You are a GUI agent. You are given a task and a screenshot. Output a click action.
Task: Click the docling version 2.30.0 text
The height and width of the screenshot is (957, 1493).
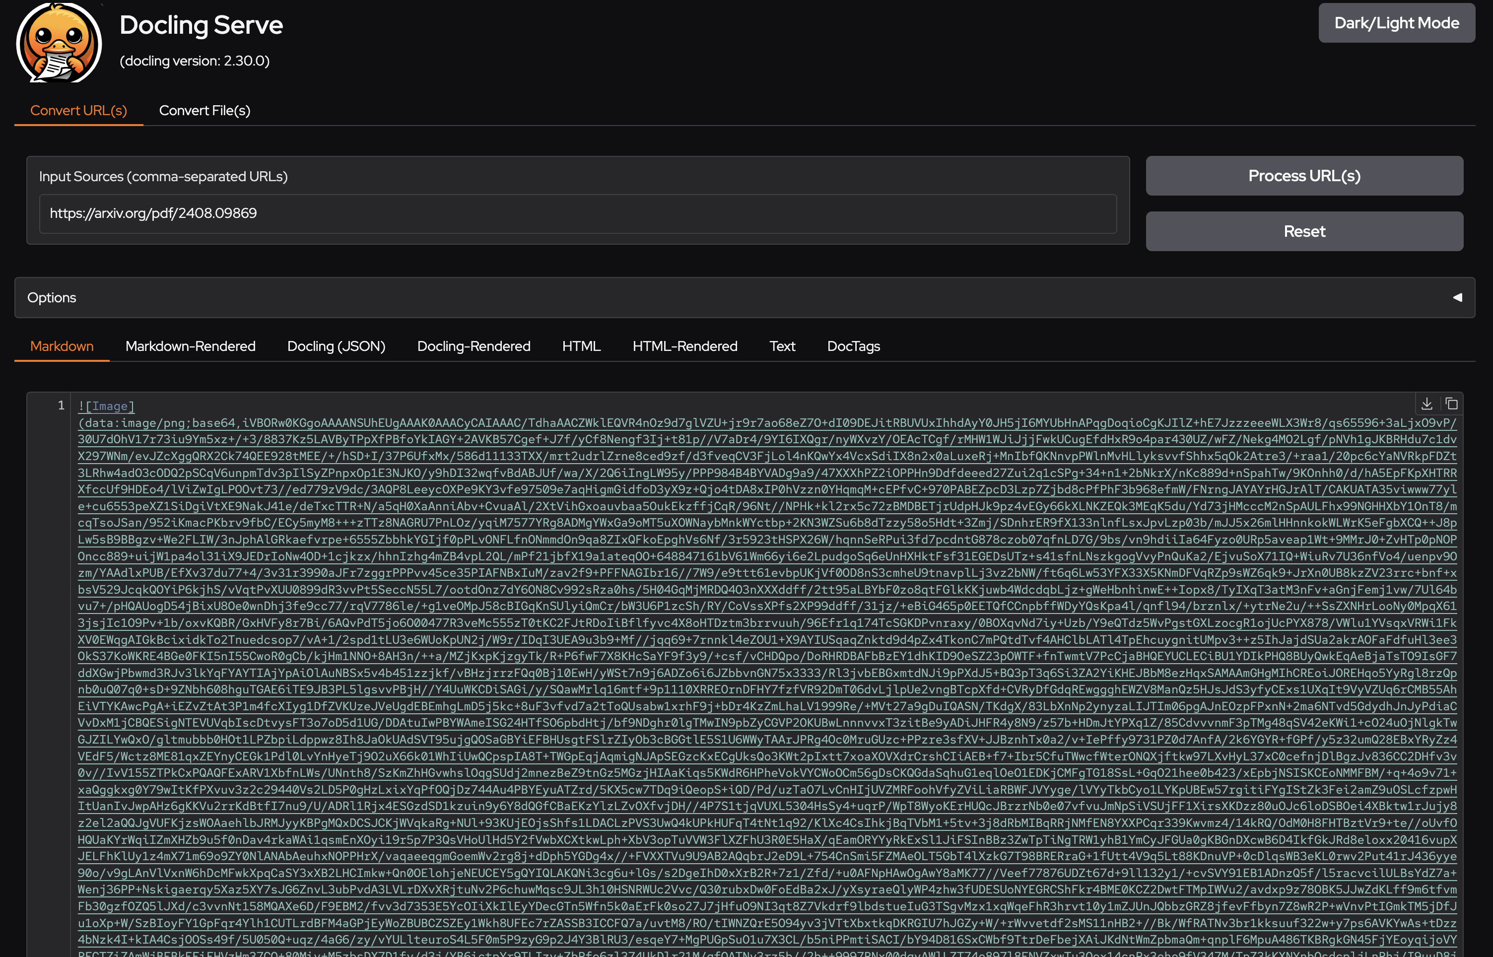click(195, 61)
